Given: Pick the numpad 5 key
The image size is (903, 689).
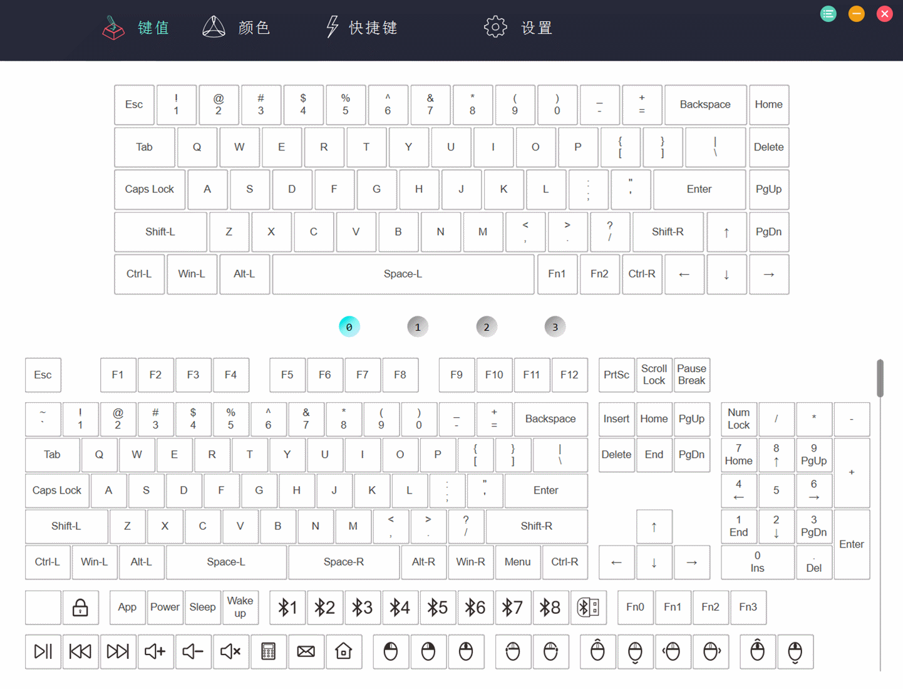Looking at the screenshot, I should 776,490.
